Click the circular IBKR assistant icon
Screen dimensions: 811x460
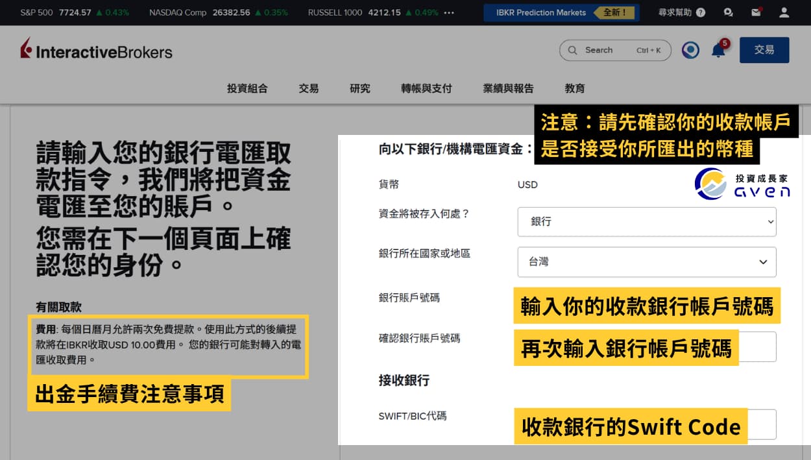(x=690, y=50)
